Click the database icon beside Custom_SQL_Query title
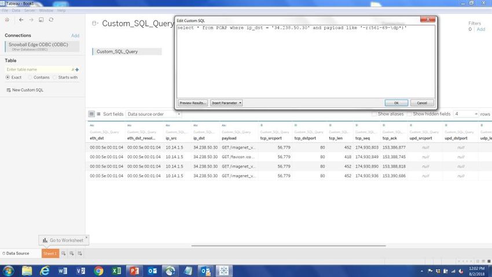 (x=95, y=23)
